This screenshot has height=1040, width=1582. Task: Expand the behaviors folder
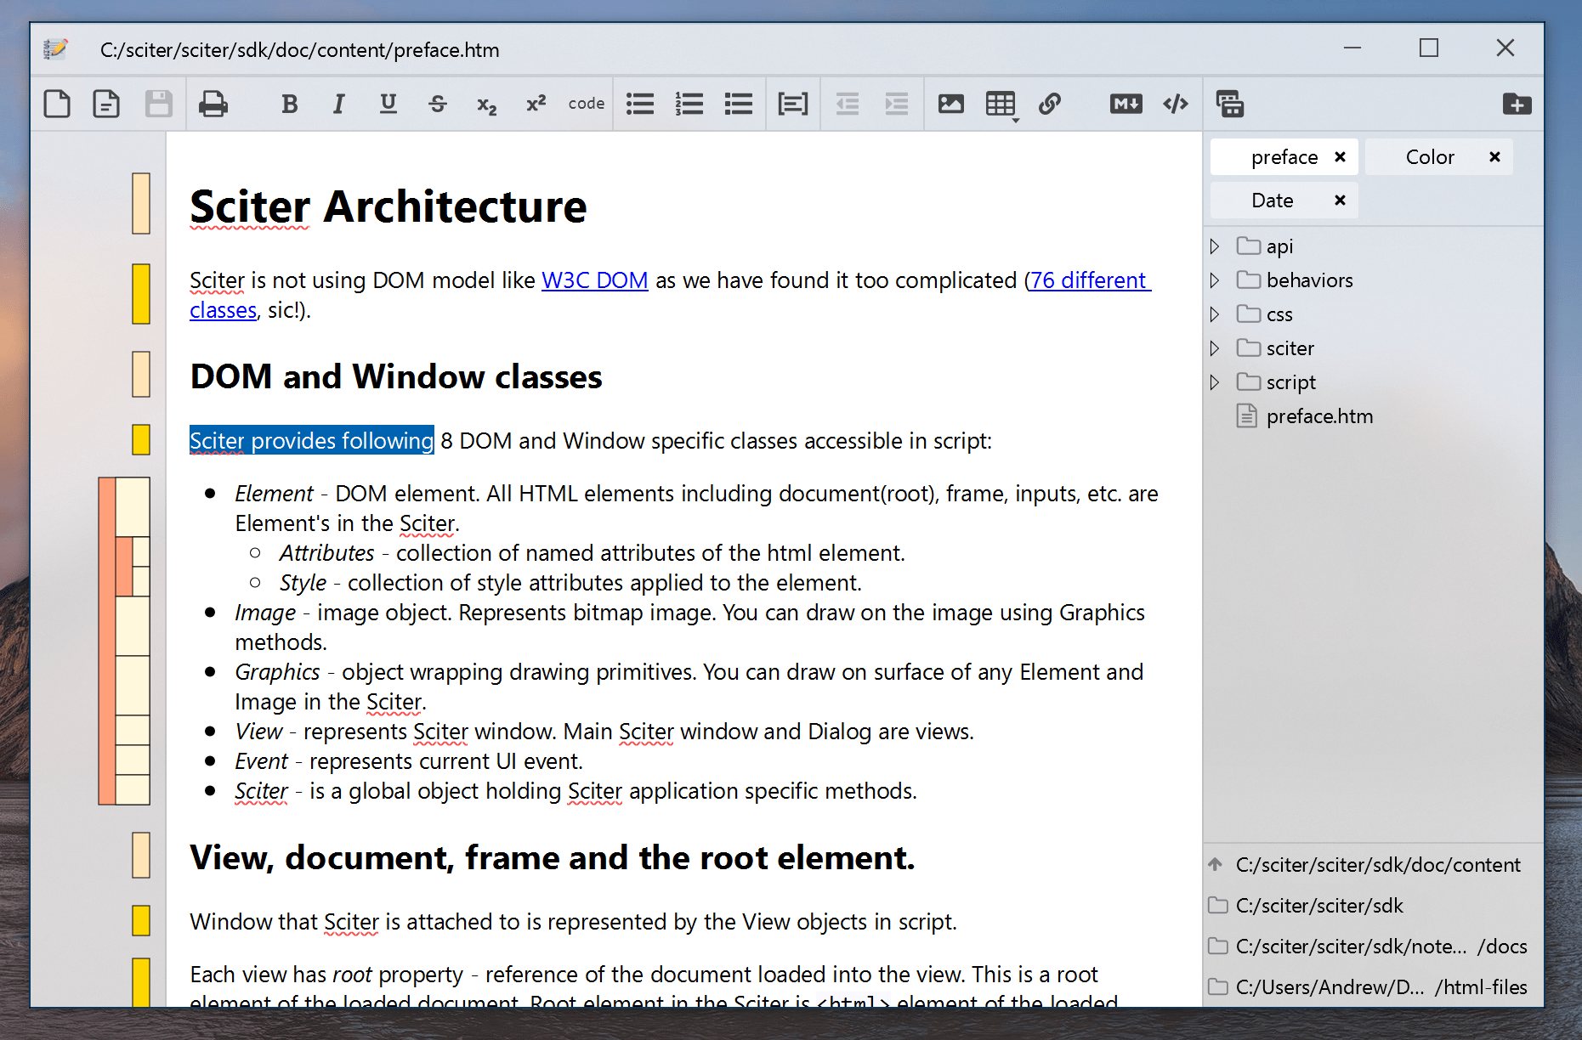pos(1215,280)
